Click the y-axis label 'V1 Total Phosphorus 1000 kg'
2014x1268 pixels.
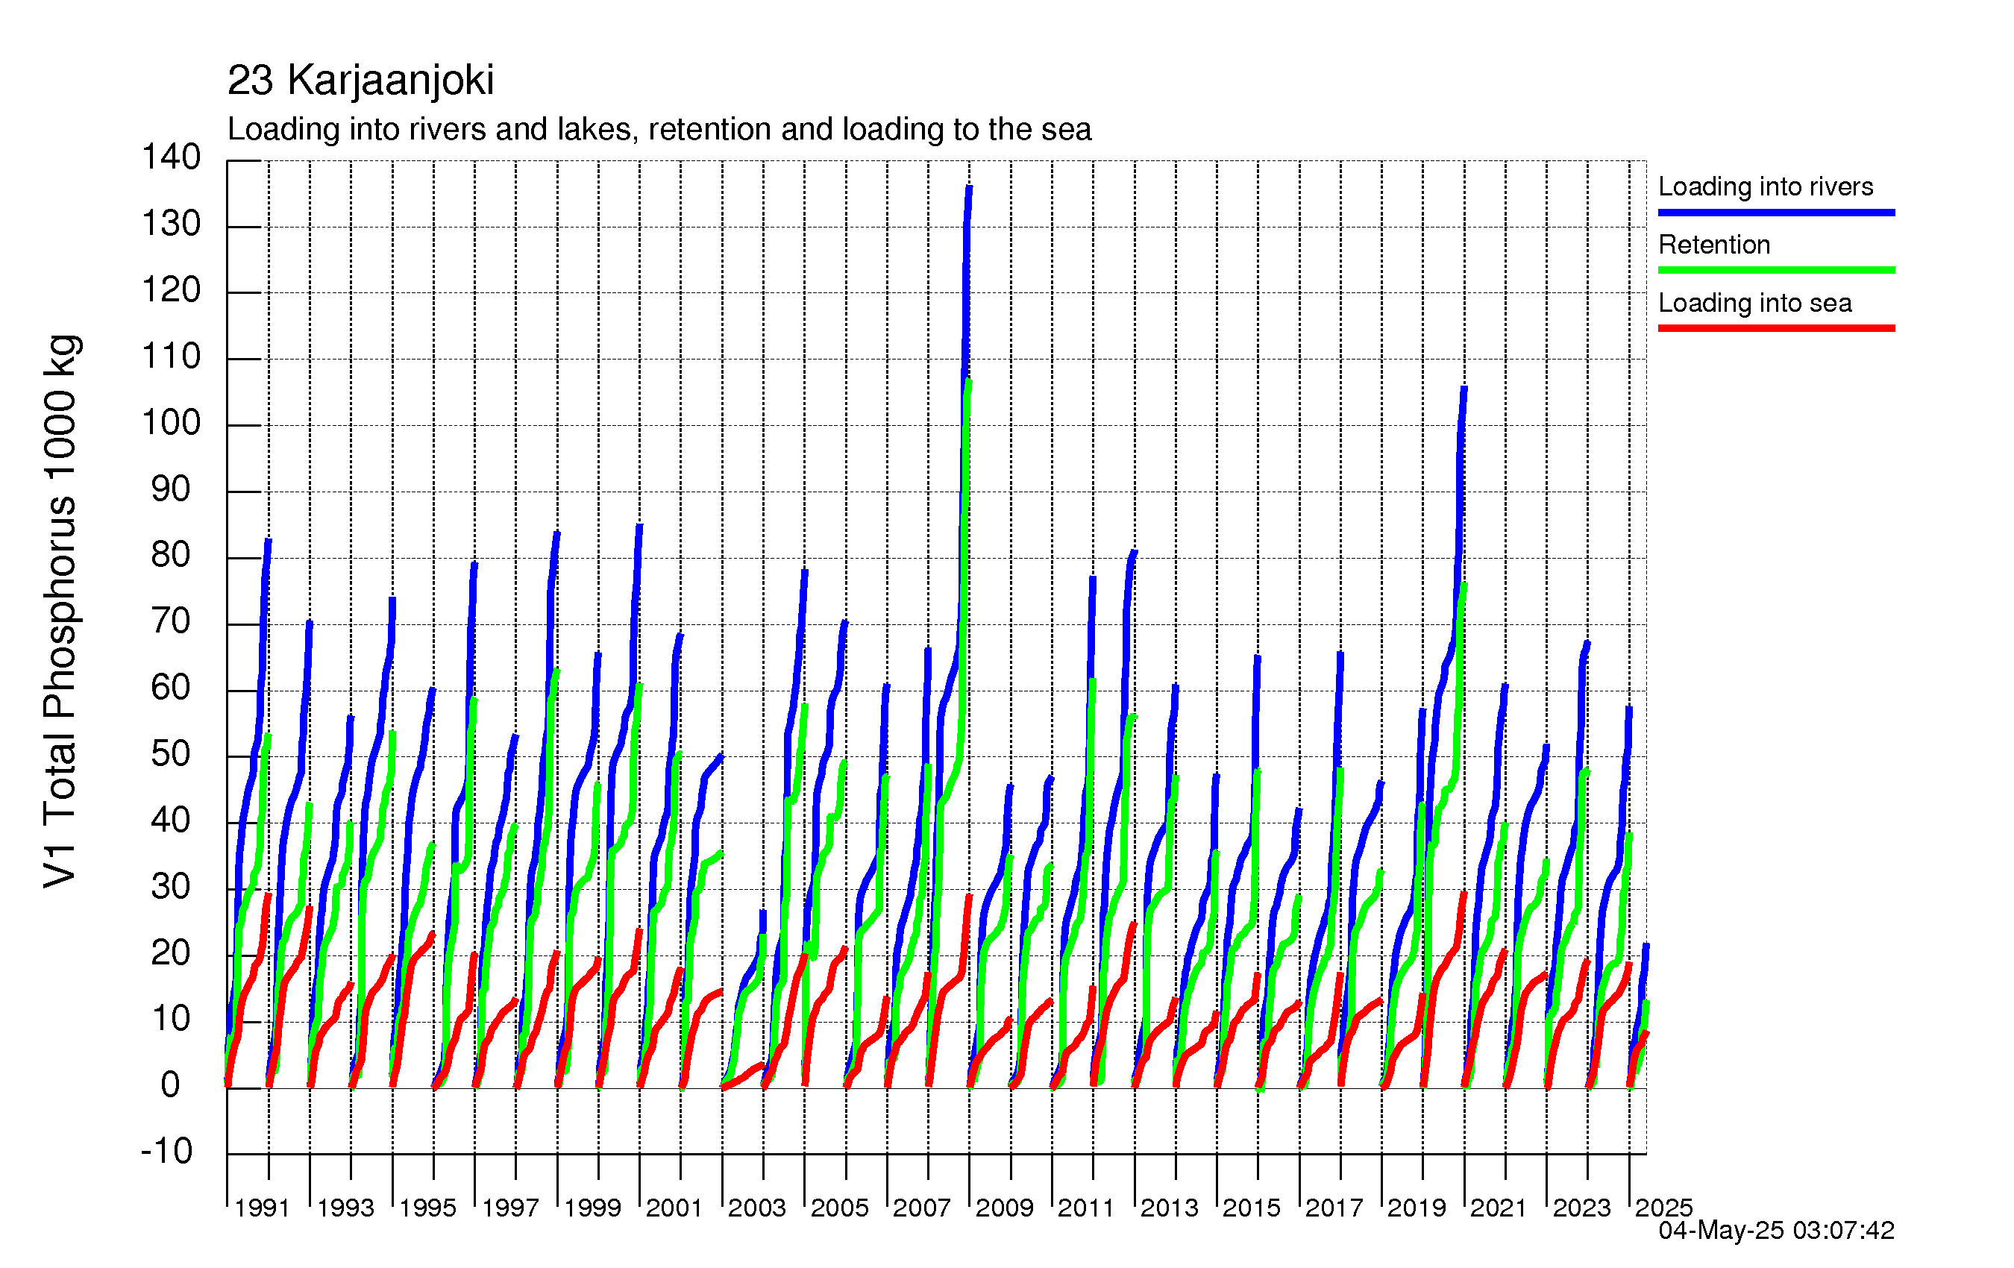click(60, 611)
